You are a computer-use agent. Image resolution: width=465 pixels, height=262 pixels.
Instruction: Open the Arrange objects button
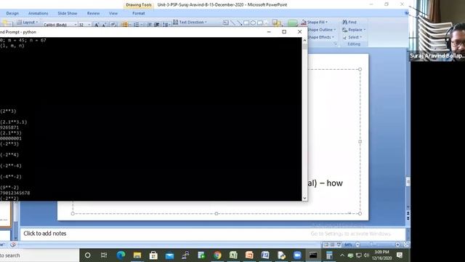click(x=277, y=23)
